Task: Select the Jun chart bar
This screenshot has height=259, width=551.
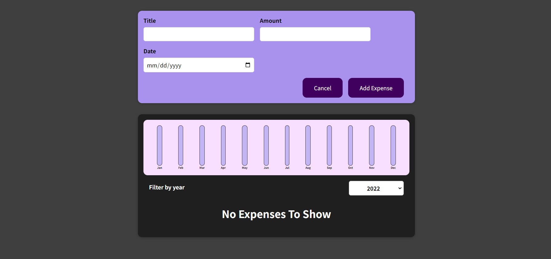Action: [x=266, y=145]
